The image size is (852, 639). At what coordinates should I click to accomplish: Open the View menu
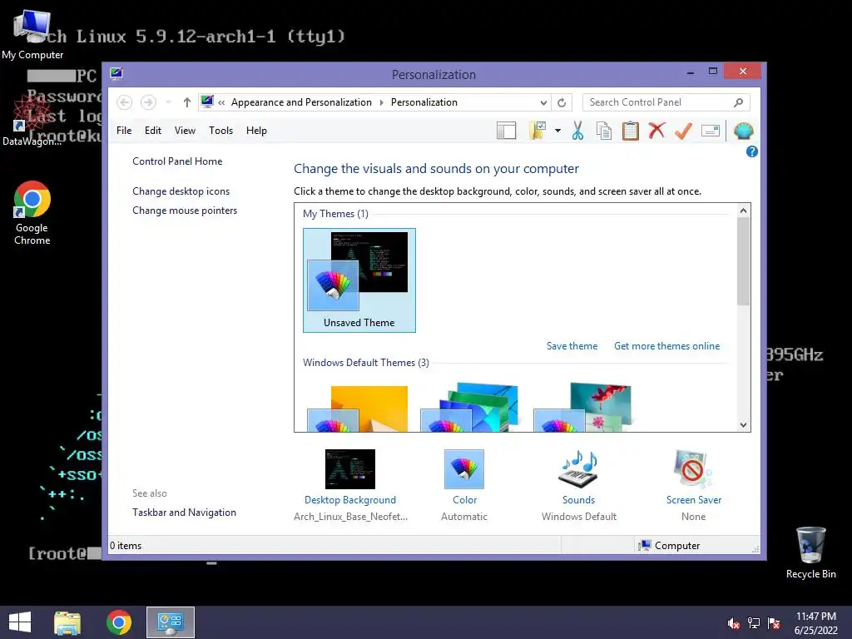[185, 131]
